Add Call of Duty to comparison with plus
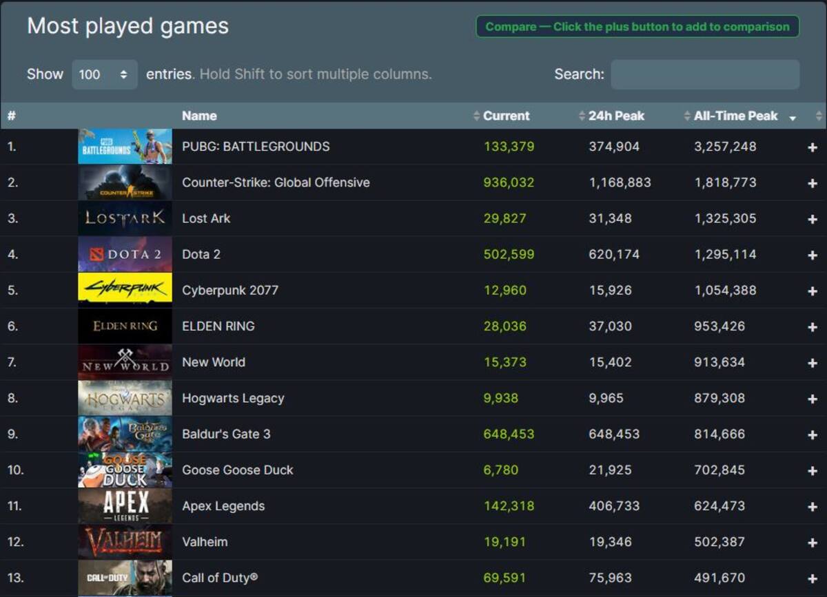This screenshot has width=827, height=597. click(813, 578)
